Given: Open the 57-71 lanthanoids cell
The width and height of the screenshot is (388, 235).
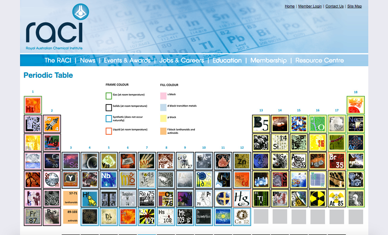Looking at the screenshot, I should point(70,198).
